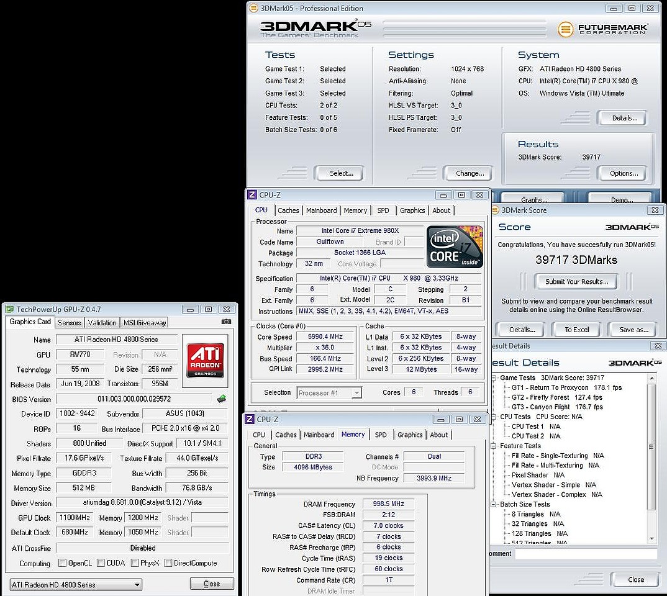667x596 pixels.
Task: Click the Submit Your Results button
Action: (576, 282)
